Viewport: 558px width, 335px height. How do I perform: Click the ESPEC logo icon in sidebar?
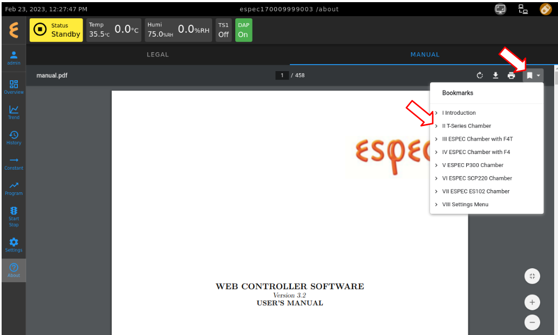pyautogui.click(x=13, y=30)
